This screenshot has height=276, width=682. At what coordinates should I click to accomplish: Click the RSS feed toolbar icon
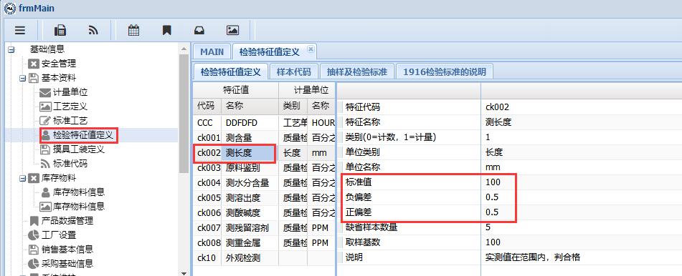93,30
